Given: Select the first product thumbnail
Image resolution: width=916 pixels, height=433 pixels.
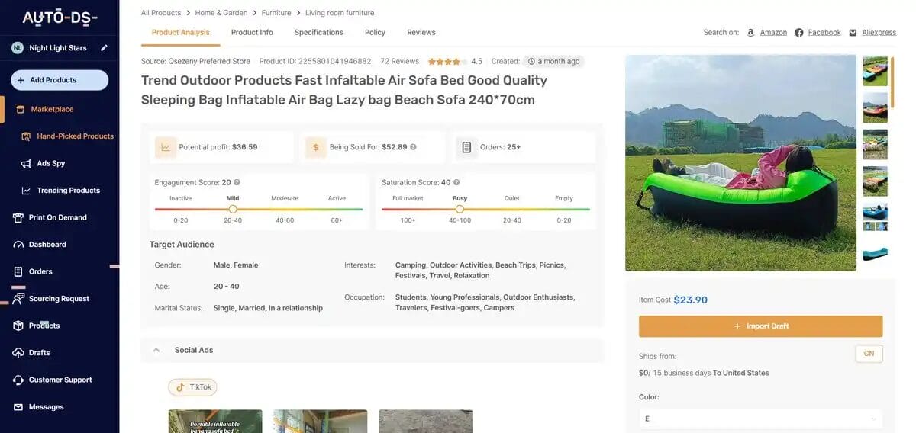Looking at the screenshot, I should [x=875, y=71].
